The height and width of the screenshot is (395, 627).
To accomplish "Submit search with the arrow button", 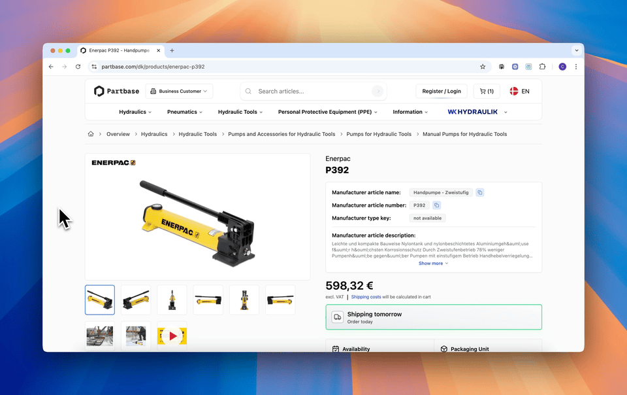I will [377, 92].
